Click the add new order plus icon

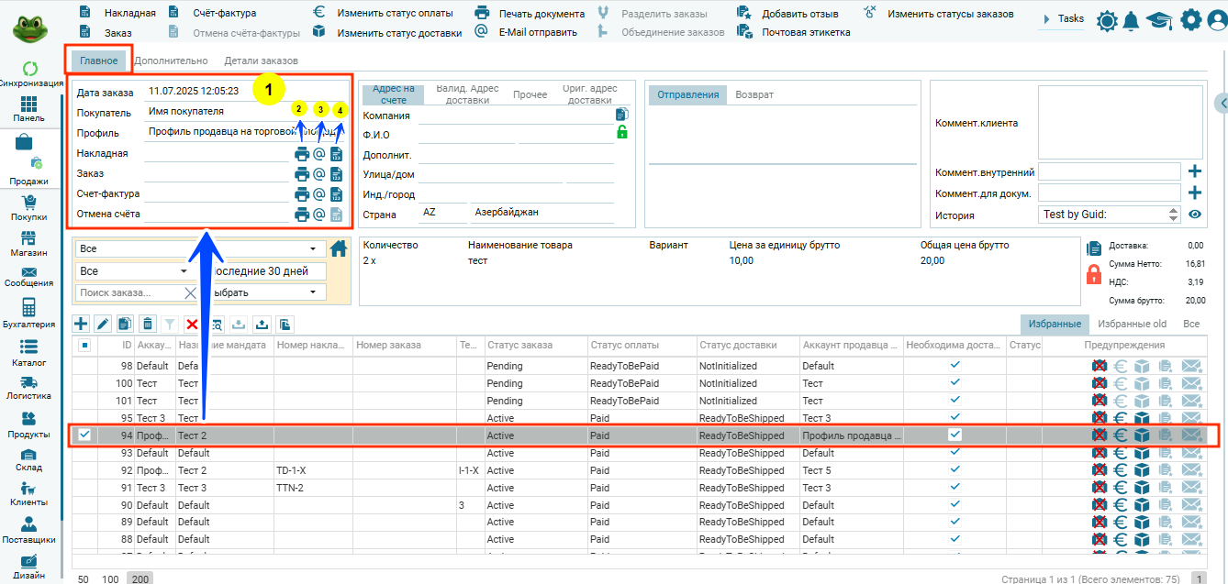[81, 324]
